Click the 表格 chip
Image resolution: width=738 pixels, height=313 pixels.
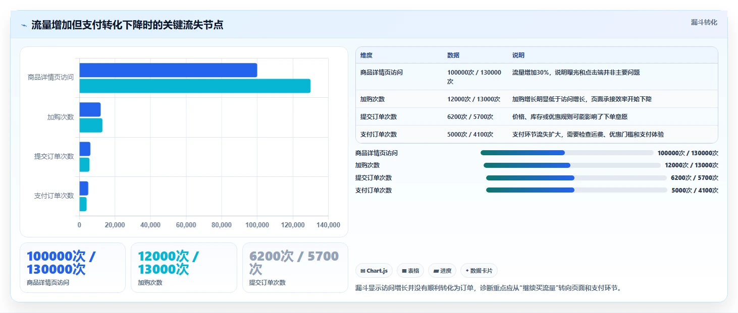410,271
